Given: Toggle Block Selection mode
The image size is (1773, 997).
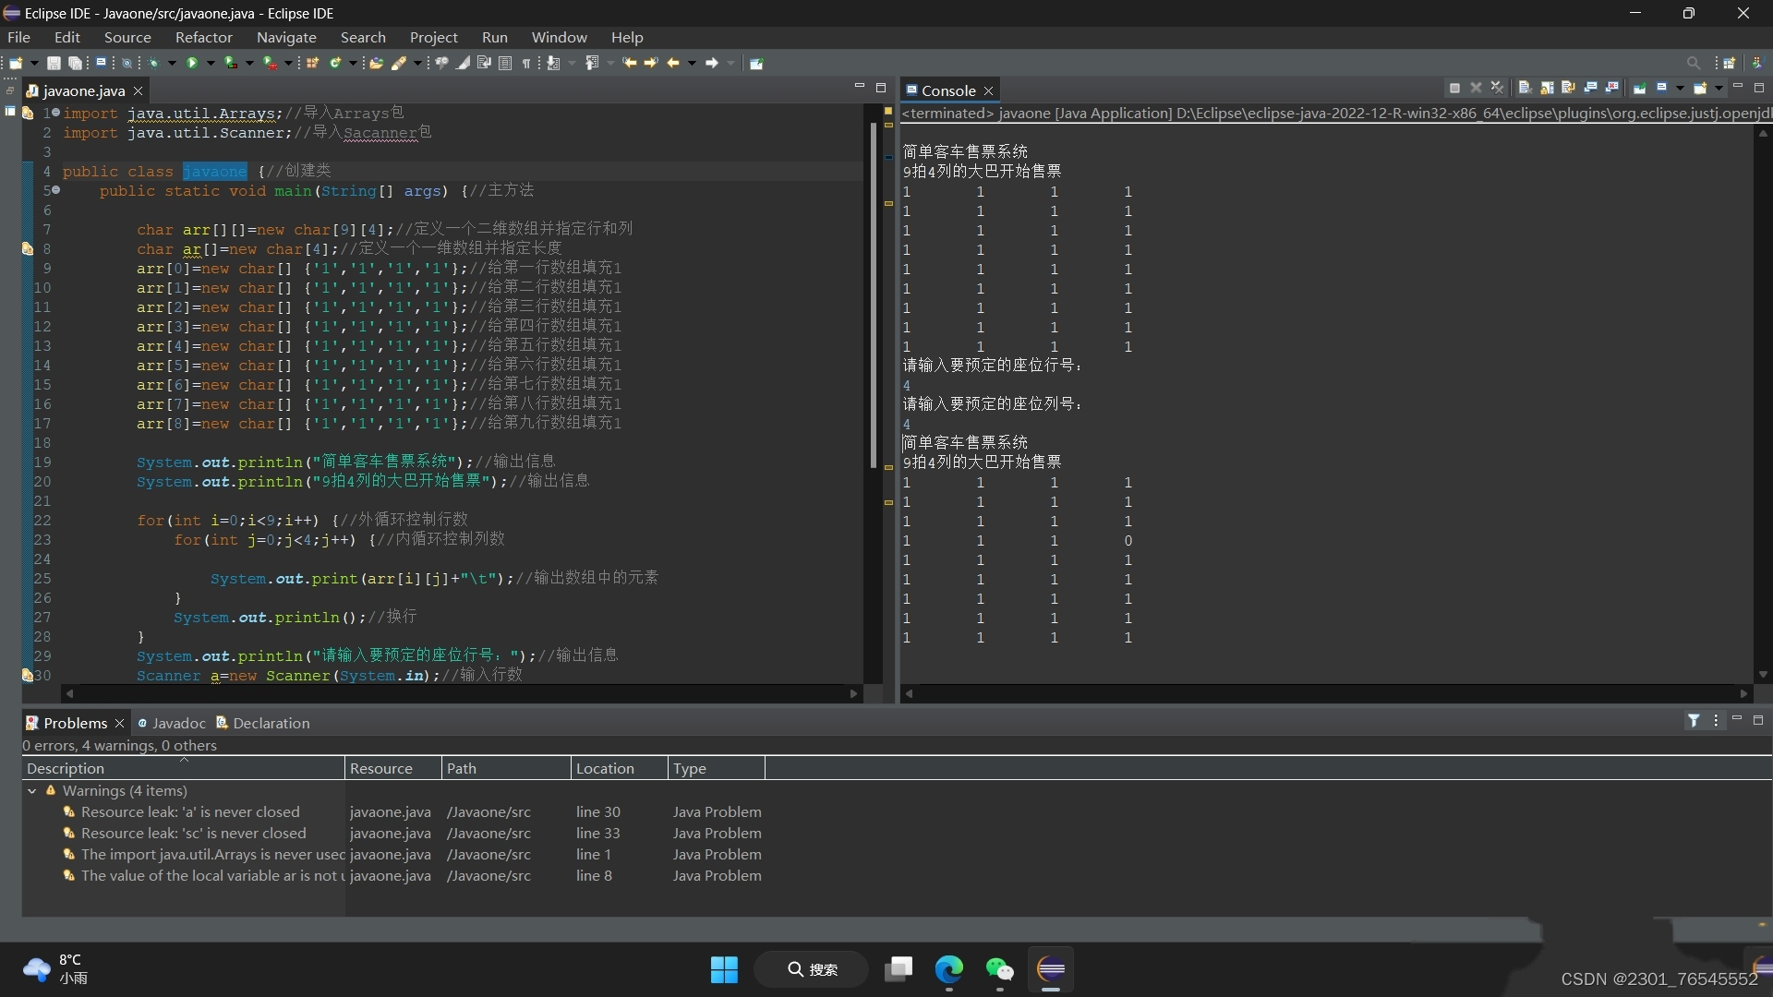Looking at the screenshot, I should [505, 63].
